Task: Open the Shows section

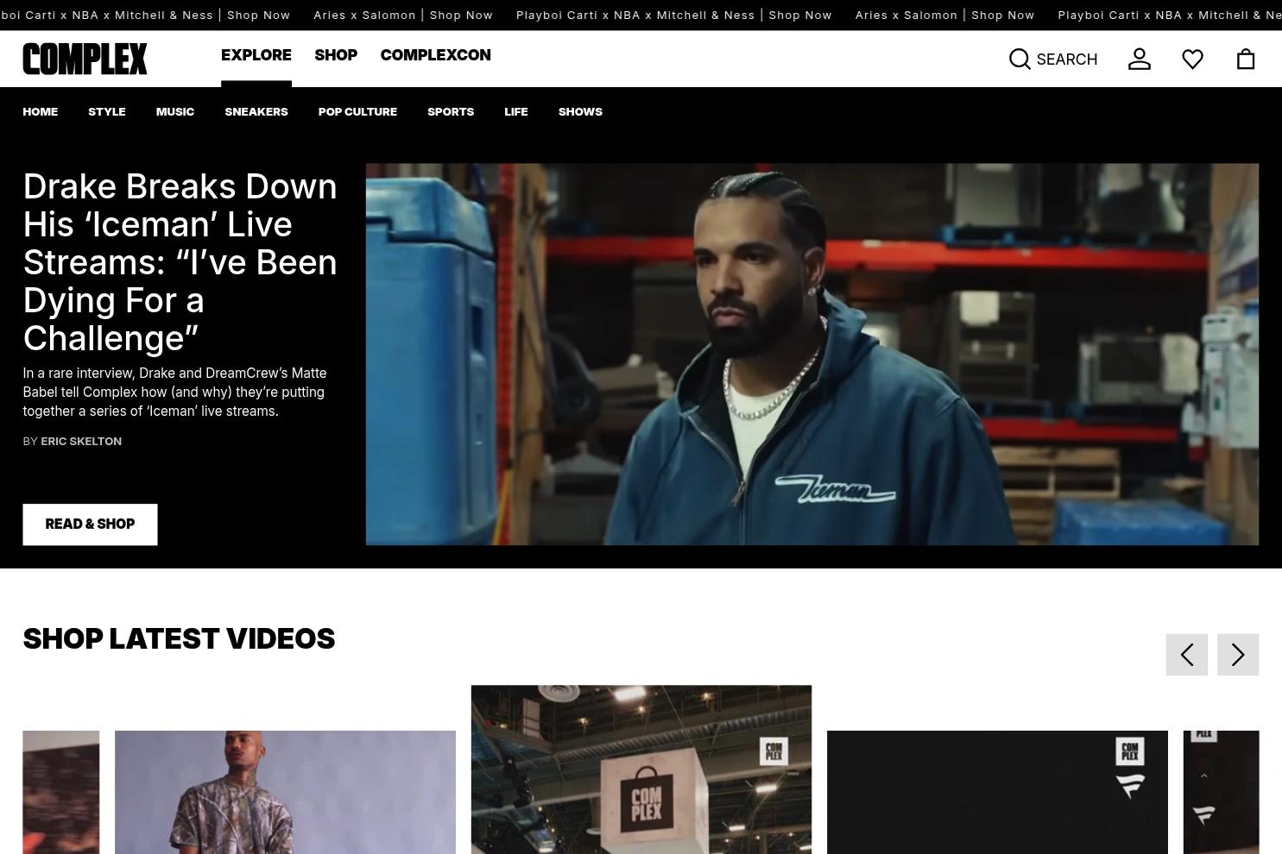Action: (x=580, y=111)
